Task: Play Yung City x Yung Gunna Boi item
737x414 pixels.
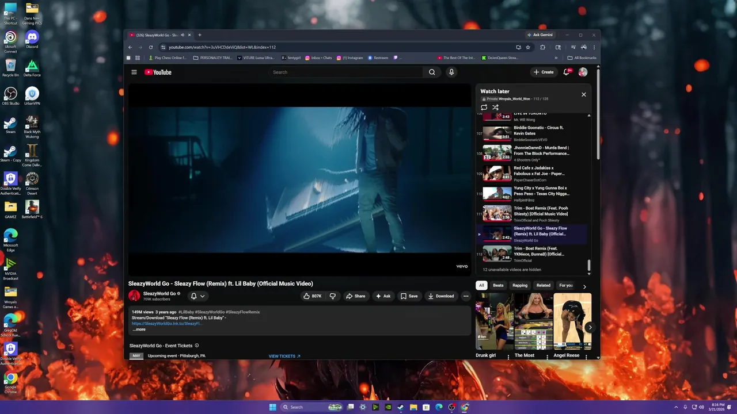Action: [x=533, y=194]
